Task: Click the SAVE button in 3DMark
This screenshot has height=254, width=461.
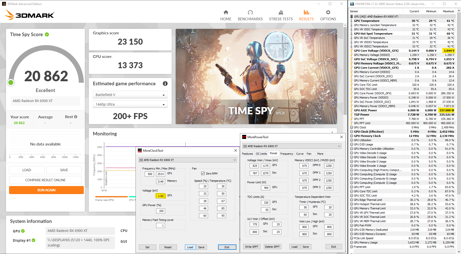Action: point(64,170)
